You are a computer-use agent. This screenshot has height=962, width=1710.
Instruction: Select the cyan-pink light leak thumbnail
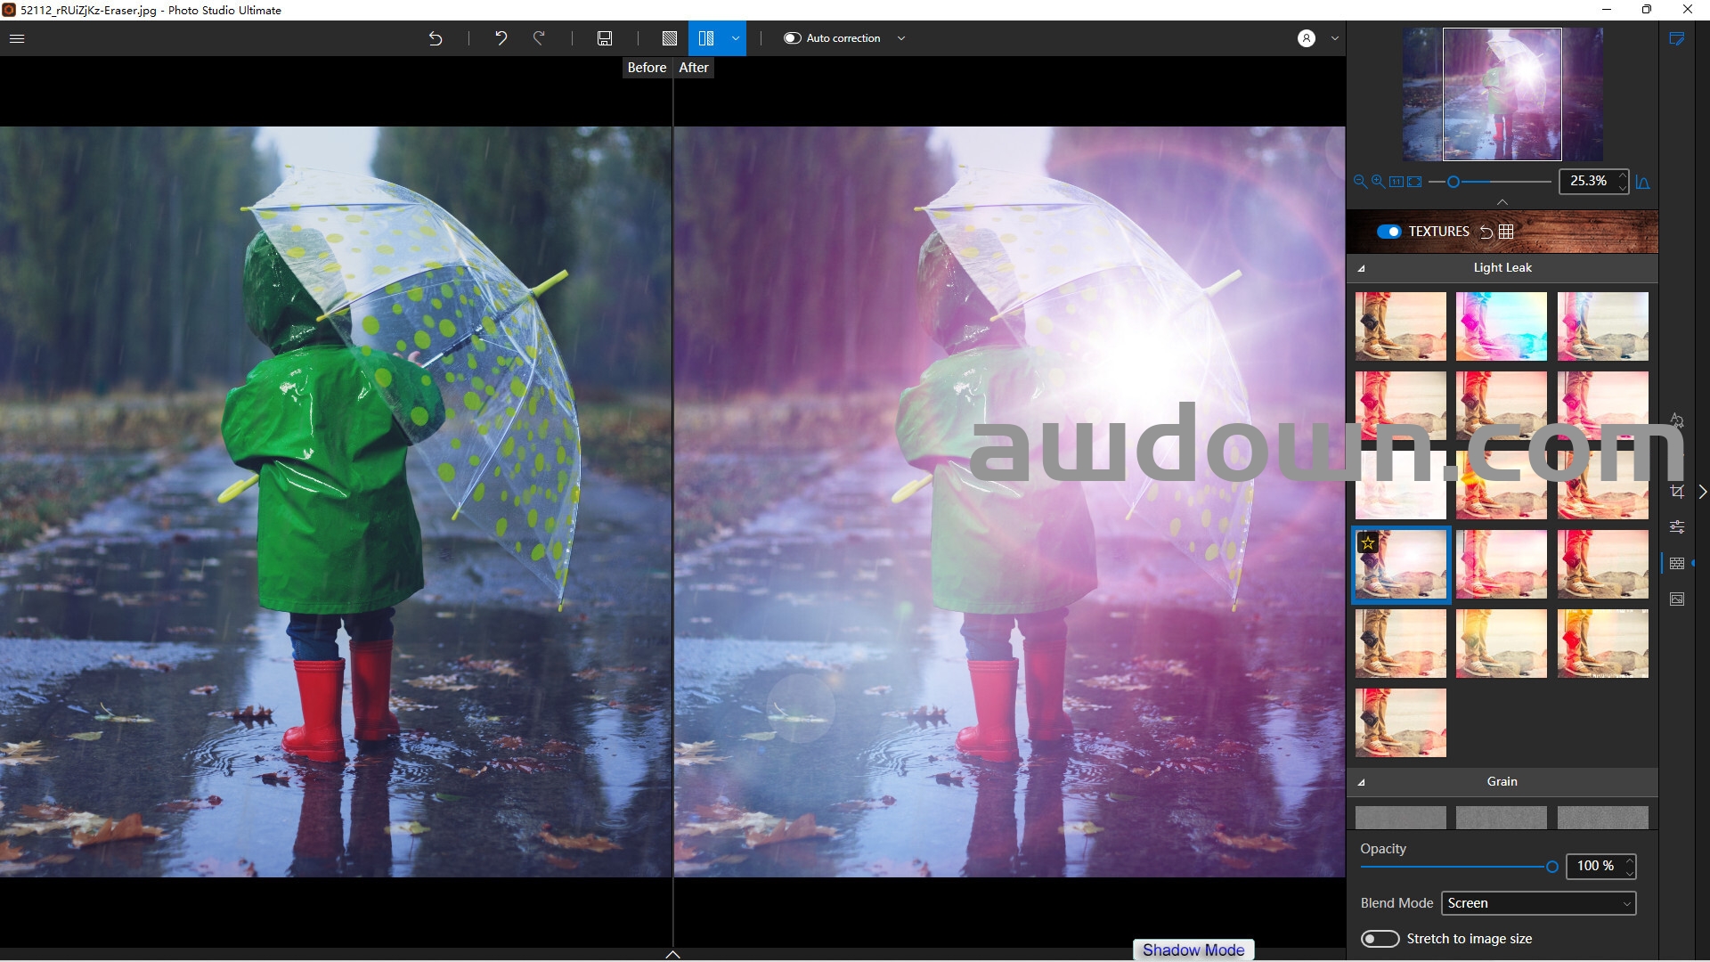(x=1501, y=327)
